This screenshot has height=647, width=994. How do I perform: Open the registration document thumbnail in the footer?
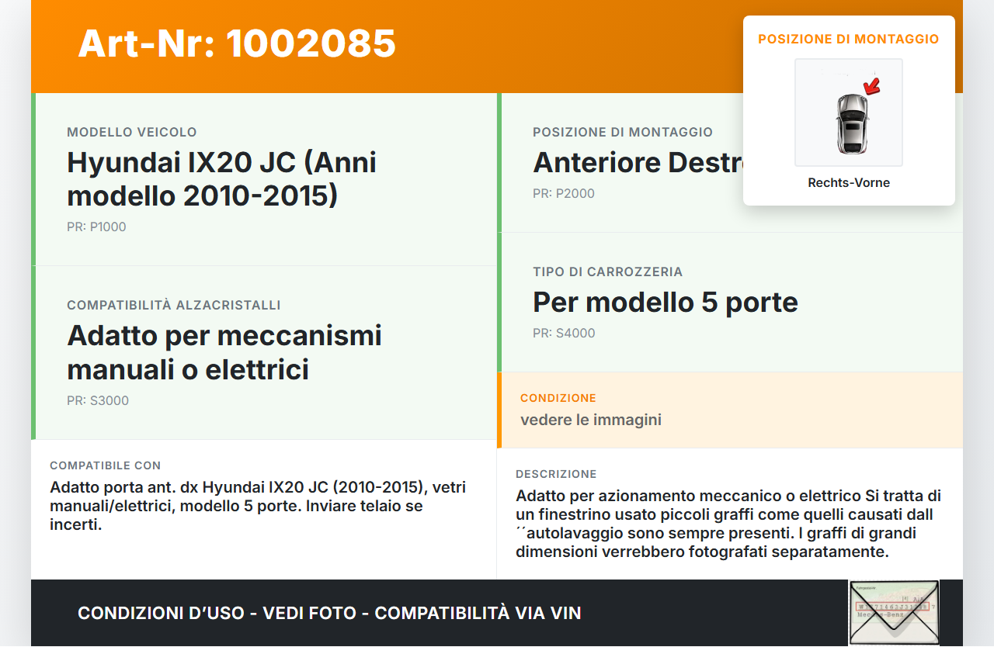tap(894, 613)
